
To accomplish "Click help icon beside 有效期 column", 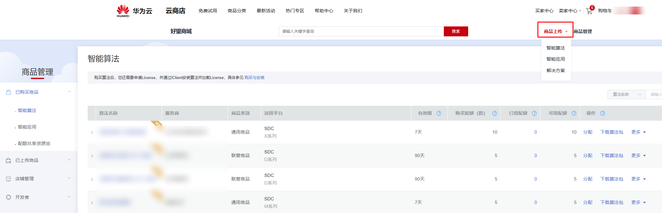I will point(439,113).
